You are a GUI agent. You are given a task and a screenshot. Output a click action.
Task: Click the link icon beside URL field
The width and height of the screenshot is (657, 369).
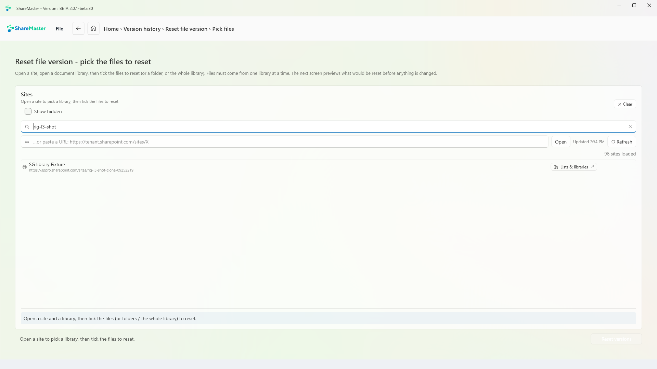[x=27, y=142]
